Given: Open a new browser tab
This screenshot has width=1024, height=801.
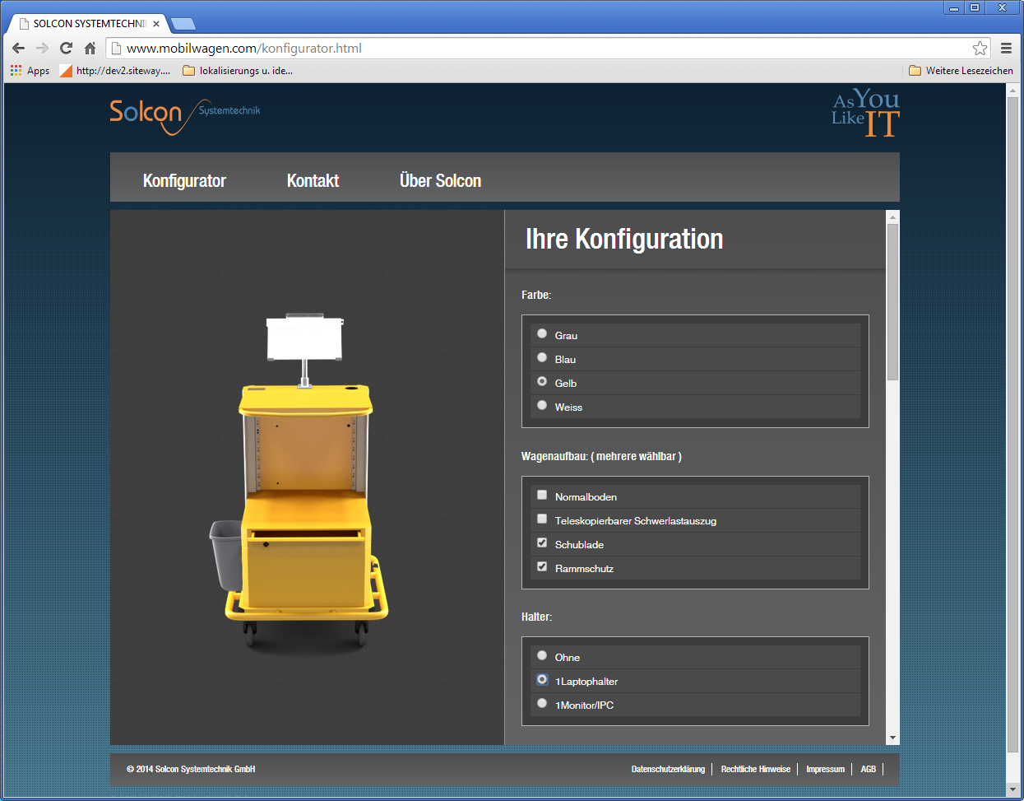Looking at the screenshot, I should coord(183,24).
